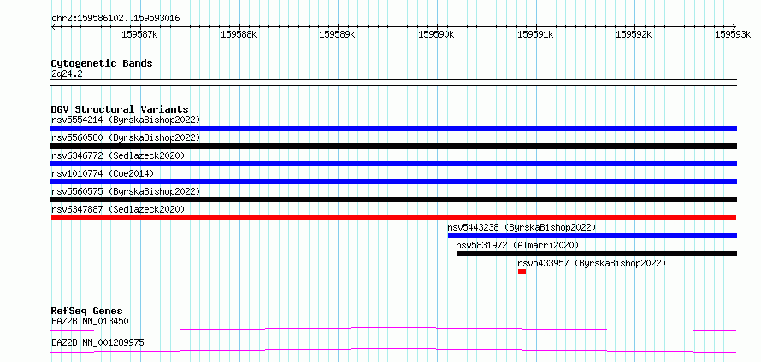Open the nsv6347887 (Sedlazeck2020) variant label
761x362 pixels.
(118, 209)
